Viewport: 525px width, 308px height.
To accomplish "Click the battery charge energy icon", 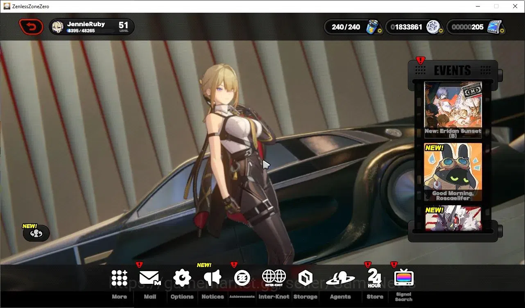I will coord(373,27).
